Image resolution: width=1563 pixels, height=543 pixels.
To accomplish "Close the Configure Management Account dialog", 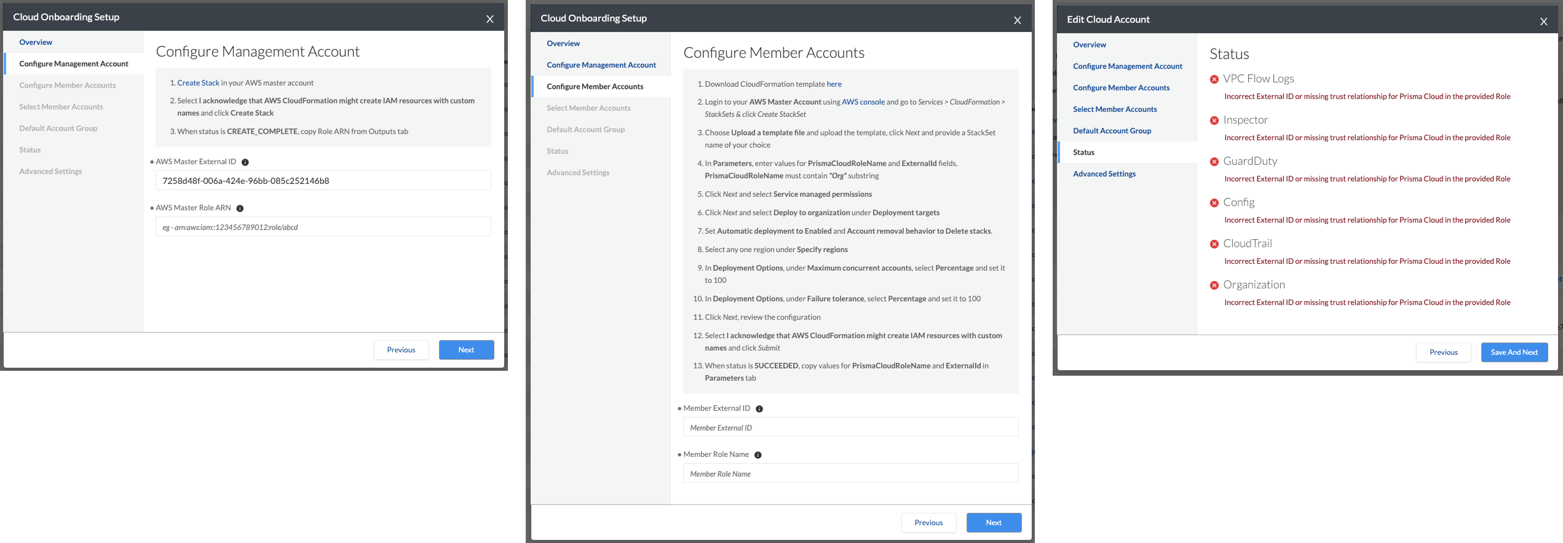I will [490, 19].
